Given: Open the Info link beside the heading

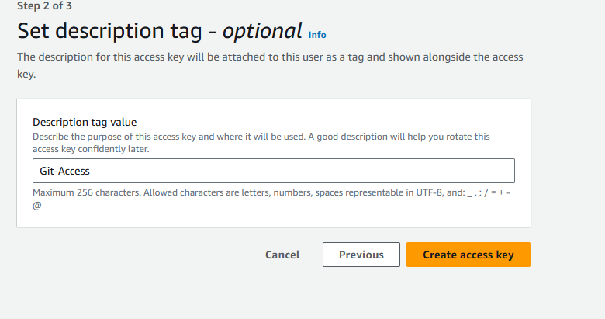Looking at the screenshot, I should tap(317, 35).
